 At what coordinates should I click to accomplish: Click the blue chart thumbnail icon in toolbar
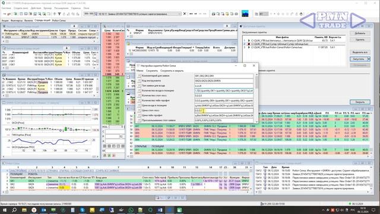coord(245,14)
